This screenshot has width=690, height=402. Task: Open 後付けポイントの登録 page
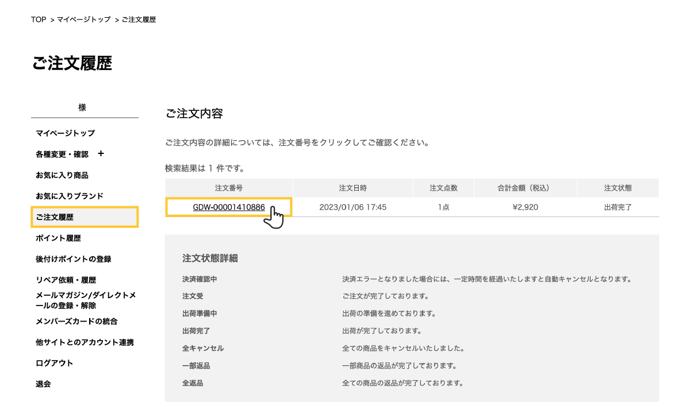click(73, 259)
